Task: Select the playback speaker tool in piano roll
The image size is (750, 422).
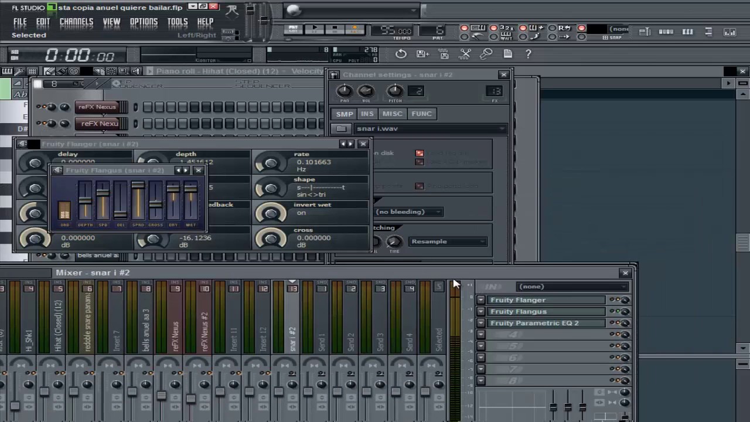Action: pyautogui.click(x=137, y=72)
